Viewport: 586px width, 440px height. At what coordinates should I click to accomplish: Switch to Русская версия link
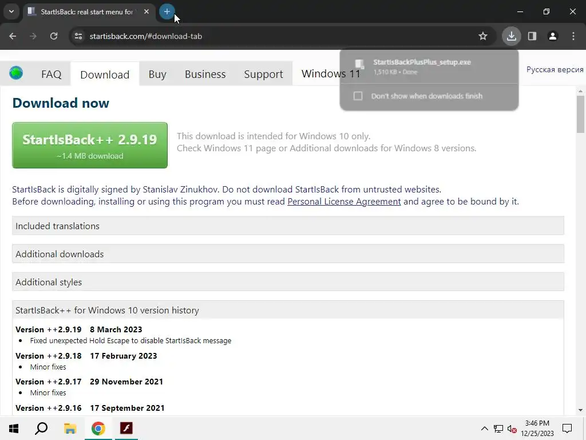(x=555, y=69)
